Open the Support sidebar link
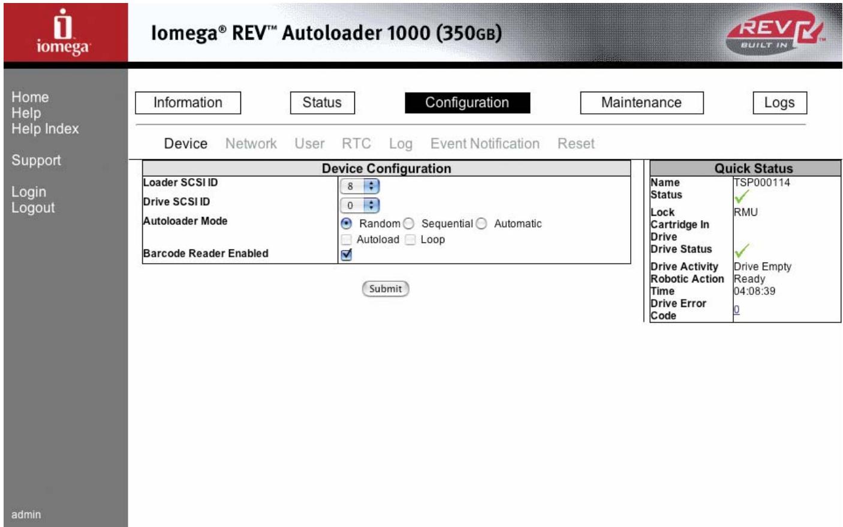843x527 pixels. (36, 161)
